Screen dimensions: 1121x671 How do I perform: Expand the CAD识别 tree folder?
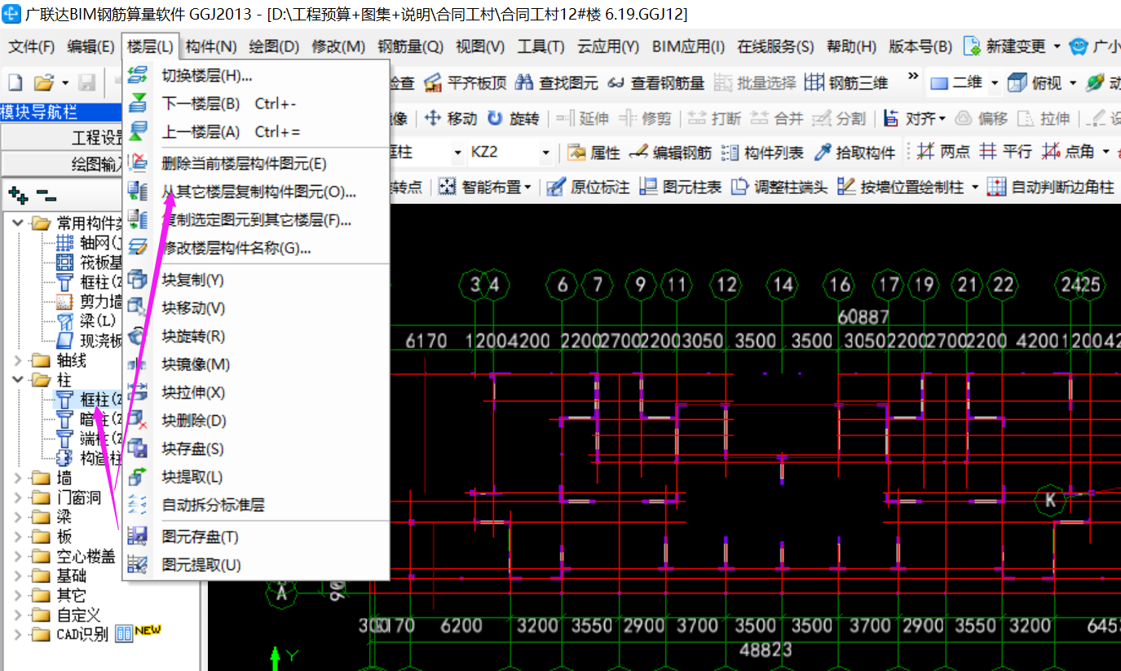tap(19, 634)
